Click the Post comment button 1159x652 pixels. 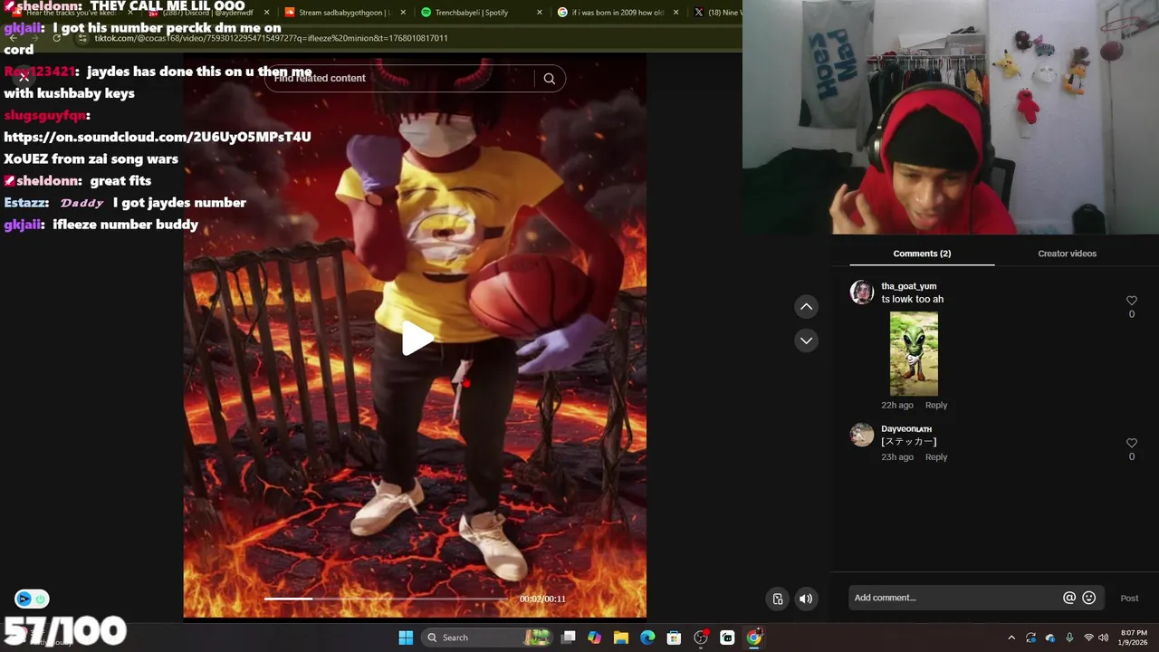coord(1129,598)
